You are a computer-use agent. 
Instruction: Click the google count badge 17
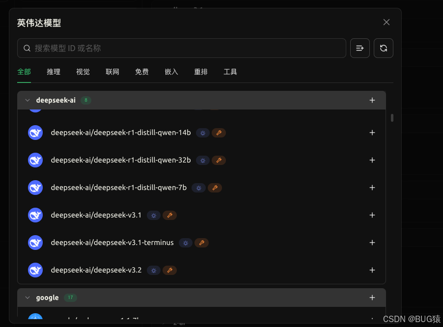click(70, 298)
